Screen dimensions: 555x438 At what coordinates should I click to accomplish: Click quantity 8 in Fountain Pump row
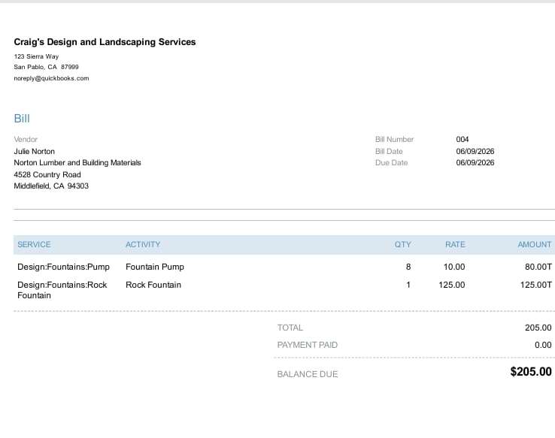coord(408,267)
